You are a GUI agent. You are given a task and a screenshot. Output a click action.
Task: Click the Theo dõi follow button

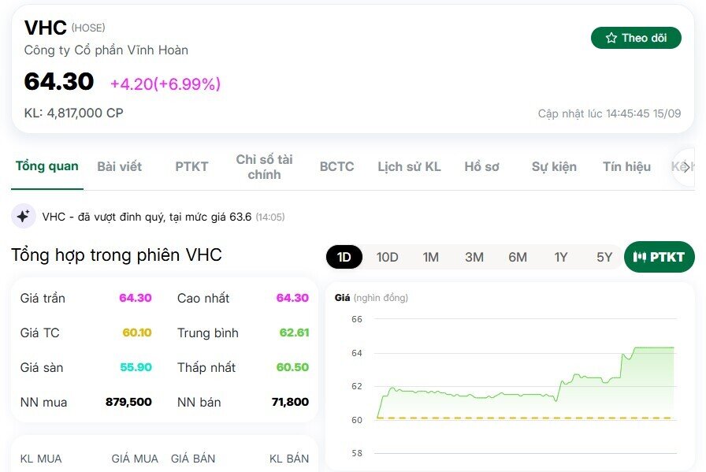pyautogui.click(x=636, y=37)
